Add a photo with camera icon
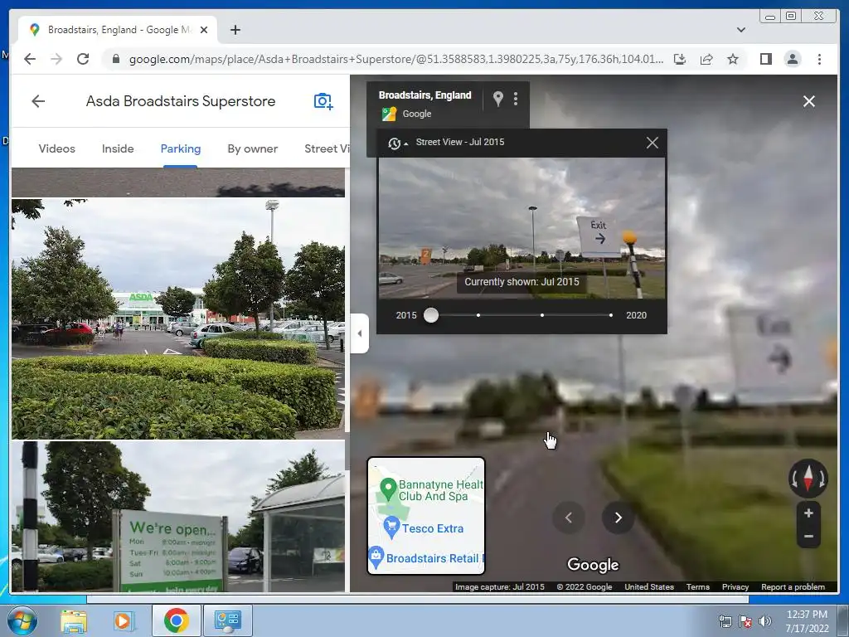 click(x=323, y=101)
